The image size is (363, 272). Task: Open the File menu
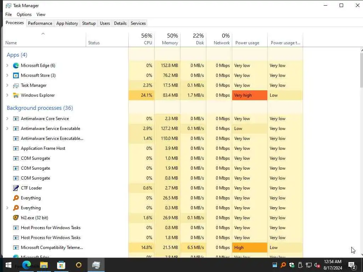click(x=9, y=14)
